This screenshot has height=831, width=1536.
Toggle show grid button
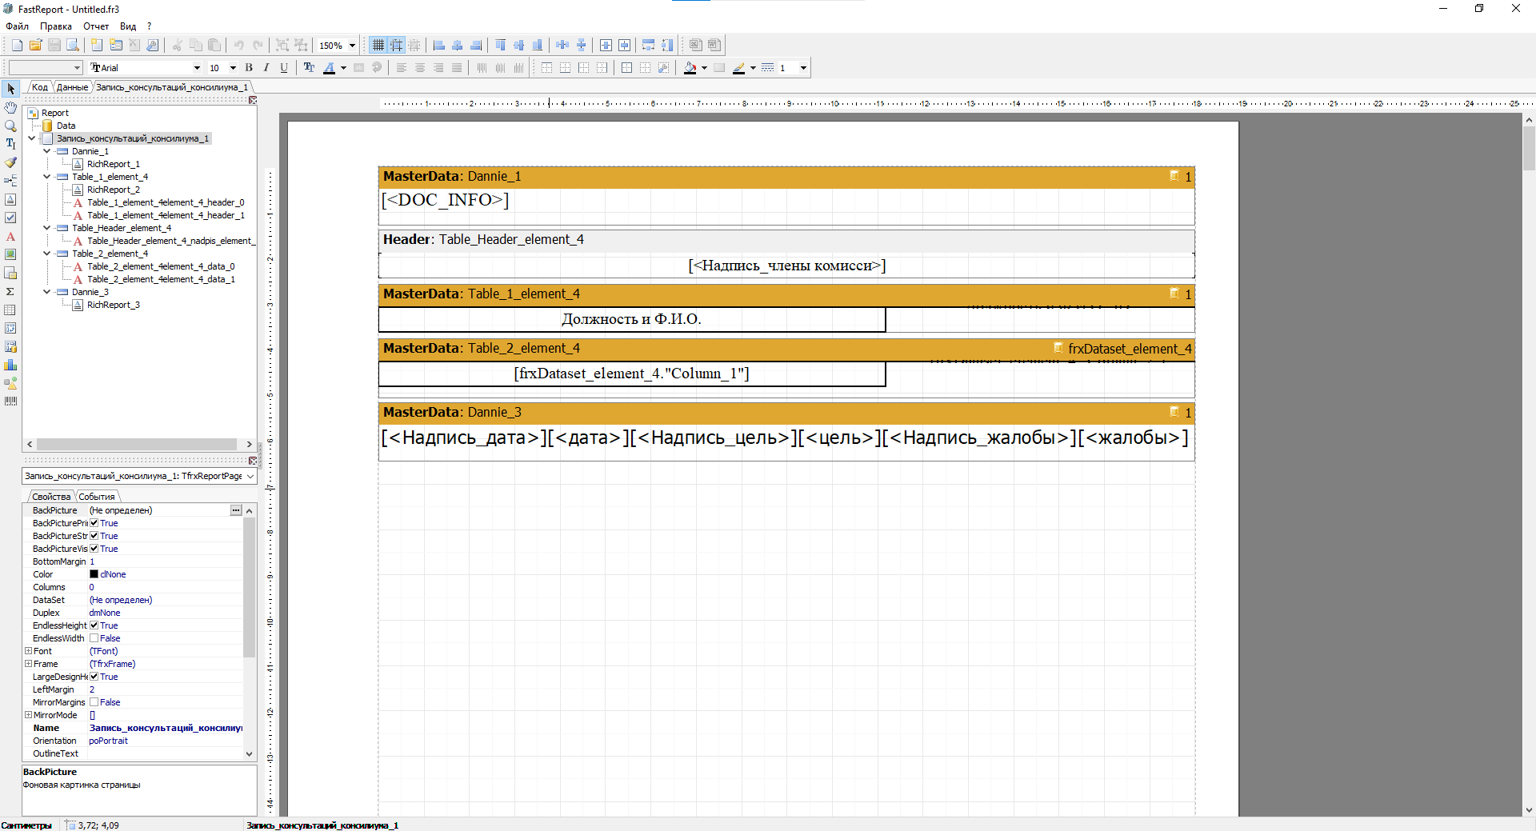click(x=378, y=46)
